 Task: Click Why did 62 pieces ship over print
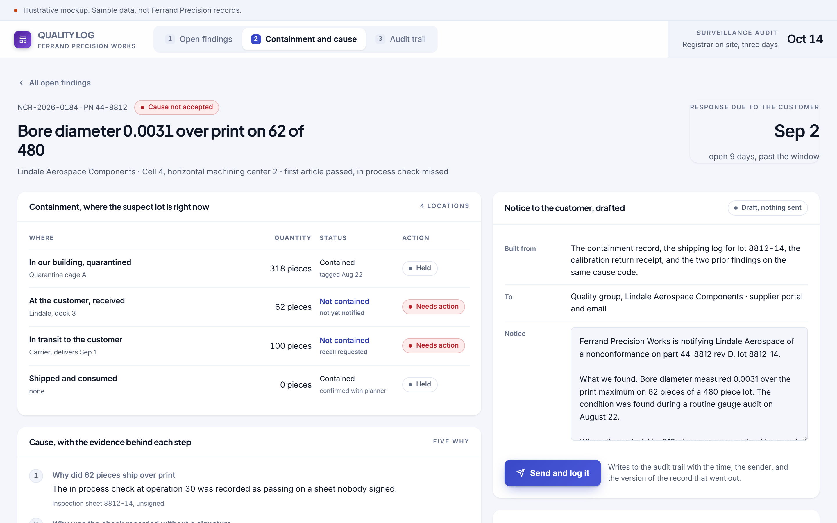pos(113,475)
